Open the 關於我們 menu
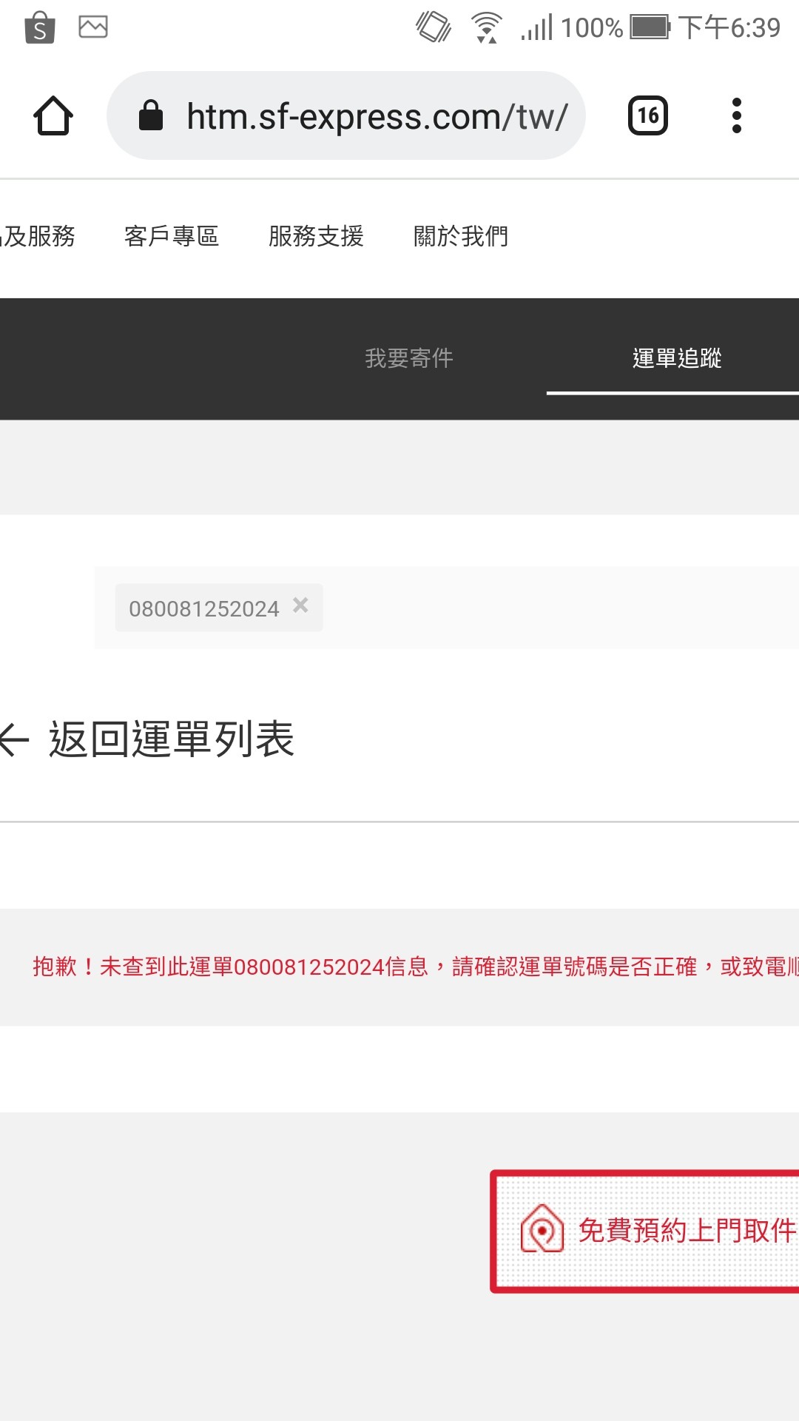 (461, 236)
